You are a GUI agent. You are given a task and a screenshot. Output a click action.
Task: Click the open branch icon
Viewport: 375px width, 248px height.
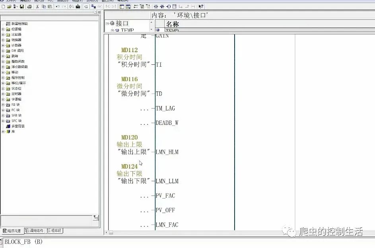(x=181, y=7)
